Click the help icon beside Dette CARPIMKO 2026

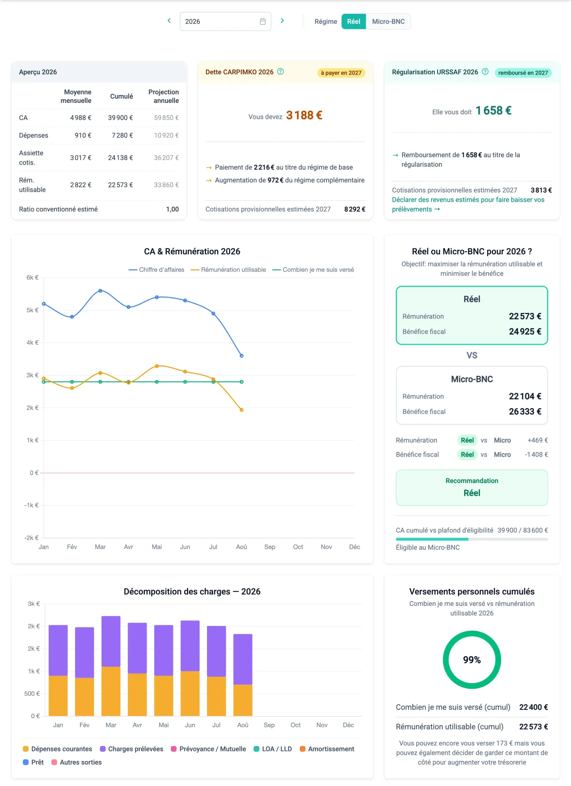coord(281,71)
